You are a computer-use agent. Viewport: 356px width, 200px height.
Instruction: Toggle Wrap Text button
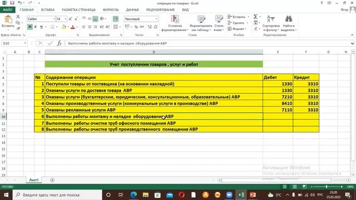coord(116,19)
